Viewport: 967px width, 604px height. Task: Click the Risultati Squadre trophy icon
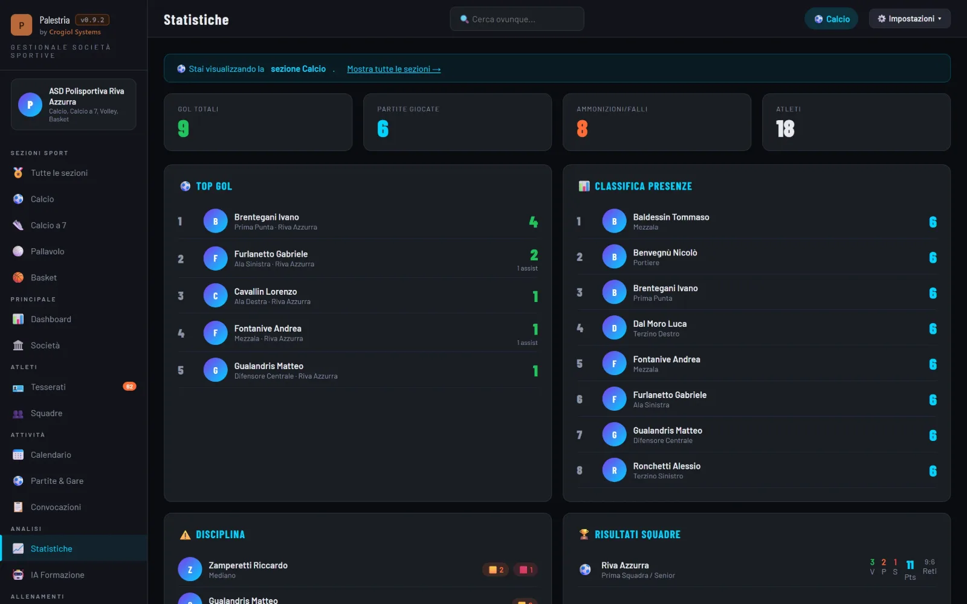pos(584,535)
